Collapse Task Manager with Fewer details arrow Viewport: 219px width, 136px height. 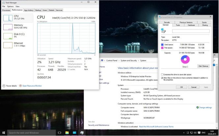click(4, 86)
